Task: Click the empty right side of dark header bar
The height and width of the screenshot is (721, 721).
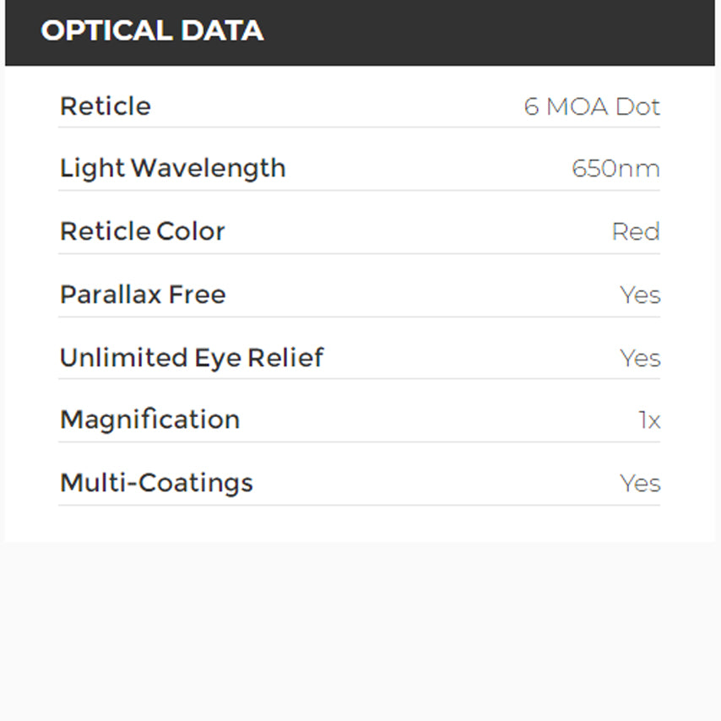Action: (507, 32)
